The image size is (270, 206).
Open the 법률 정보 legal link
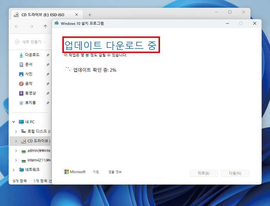click(x=115, y=172)
